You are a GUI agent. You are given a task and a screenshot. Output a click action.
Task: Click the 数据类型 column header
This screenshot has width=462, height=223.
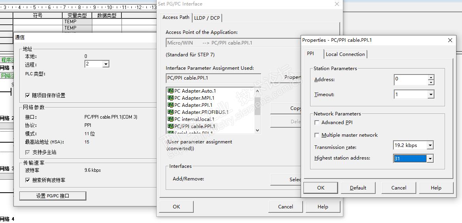[107, 15]
